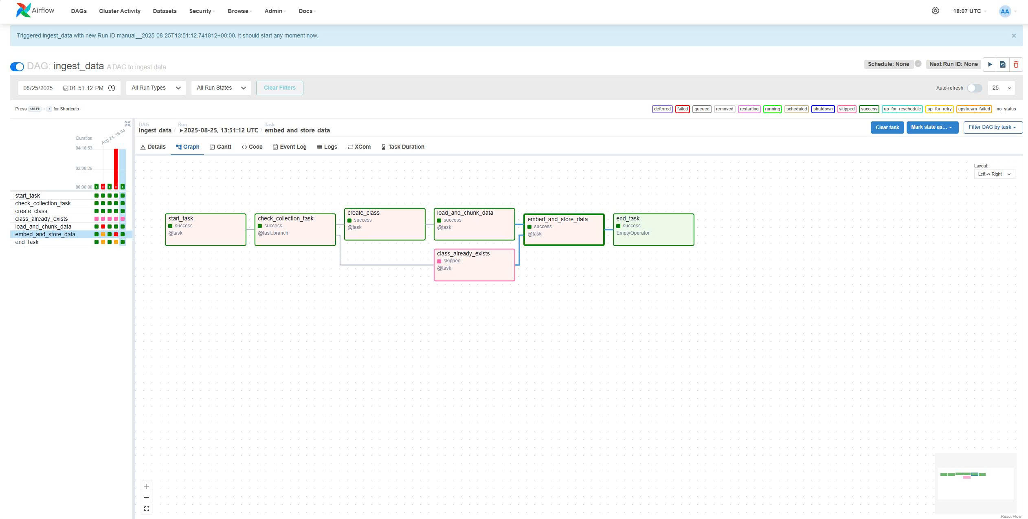
Task: Click the Airflow logo
Action: pos(35,11)
